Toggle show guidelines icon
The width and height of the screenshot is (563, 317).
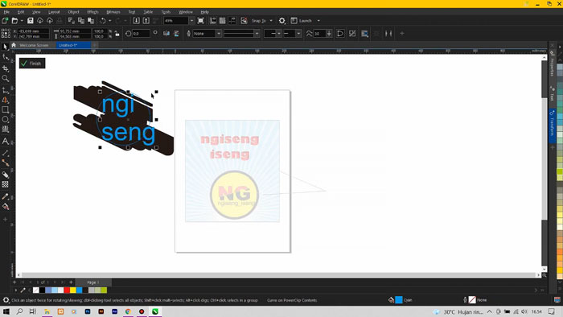pos(232,21)
